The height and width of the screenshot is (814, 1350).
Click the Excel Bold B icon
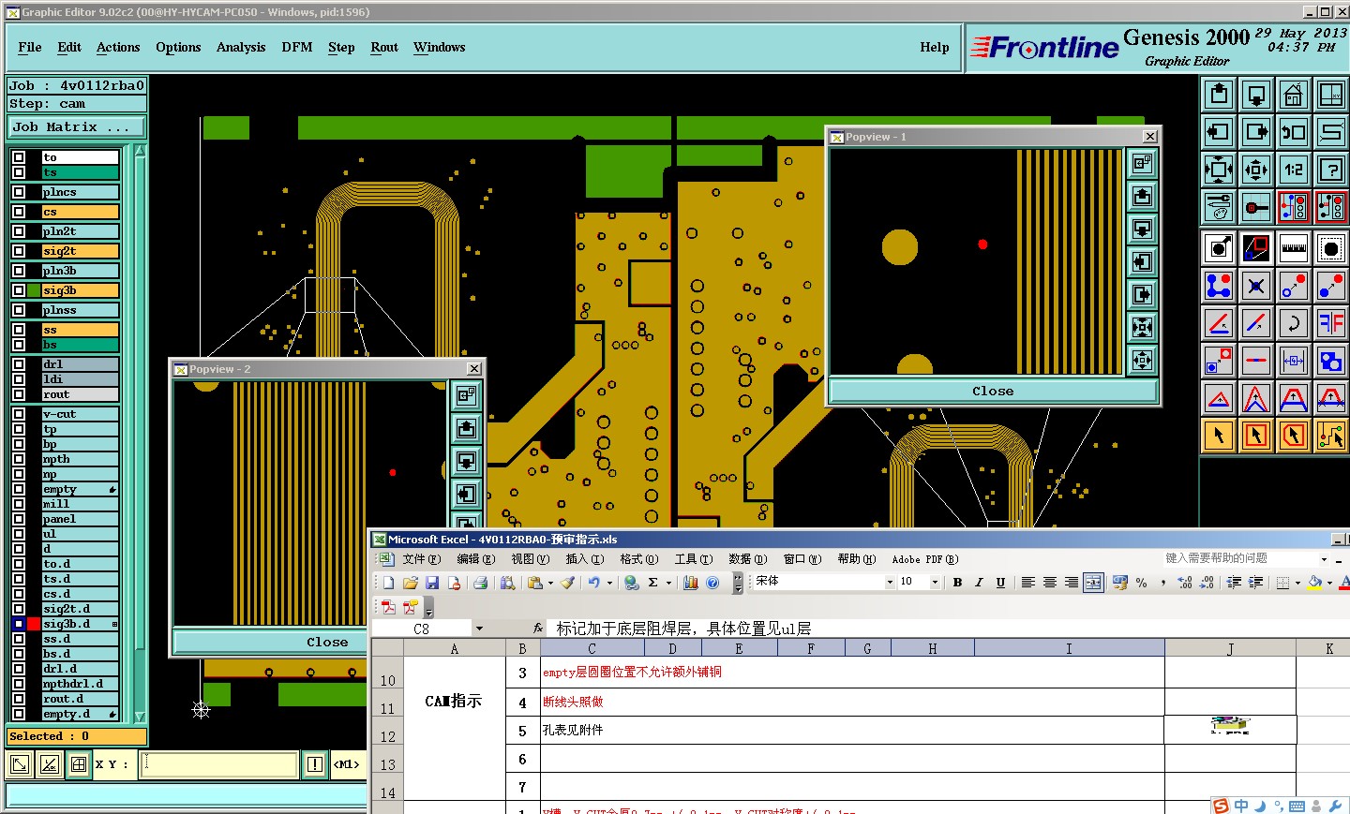(x=957, y=583)
